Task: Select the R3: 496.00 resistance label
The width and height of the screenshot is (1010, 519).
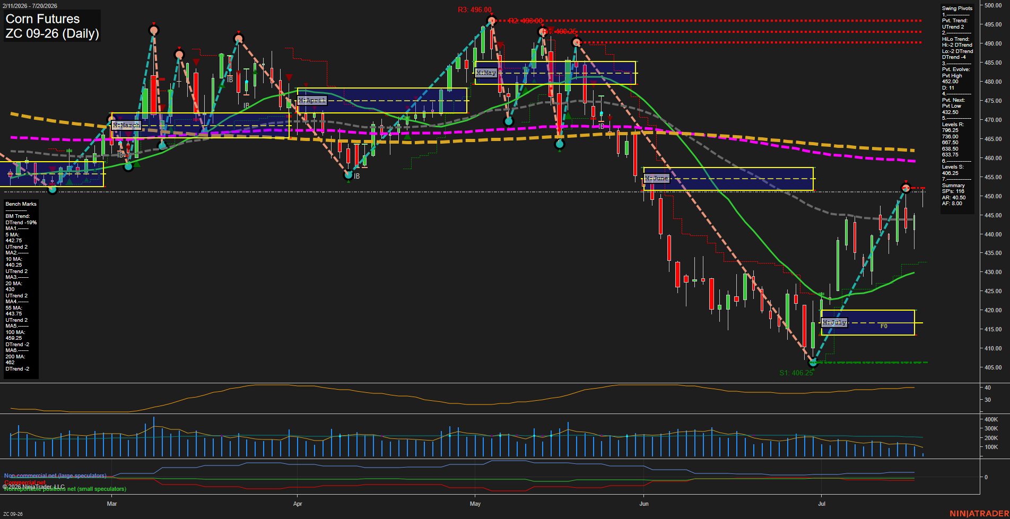Action: point(475,10)
